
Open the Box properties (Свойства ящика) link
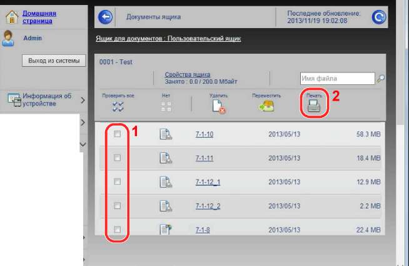pos(187,74)
